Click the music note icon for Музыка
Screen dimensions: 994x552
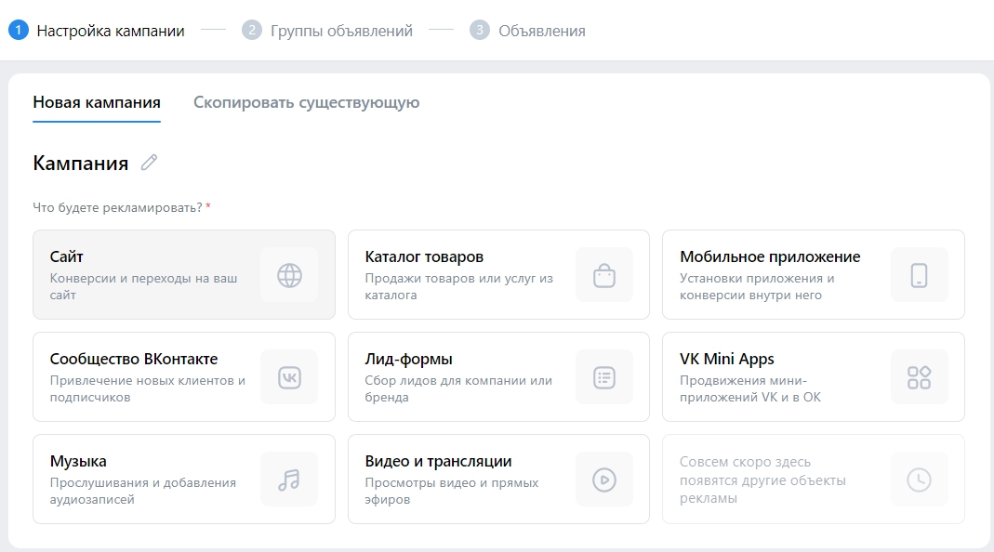[x=289, y=480]
